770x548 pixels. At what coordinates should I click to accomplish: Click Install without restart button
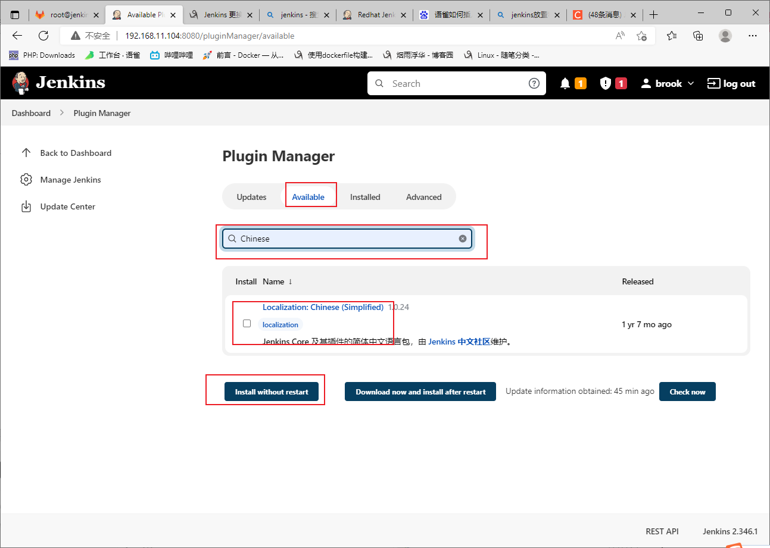[x=272, y=392]
